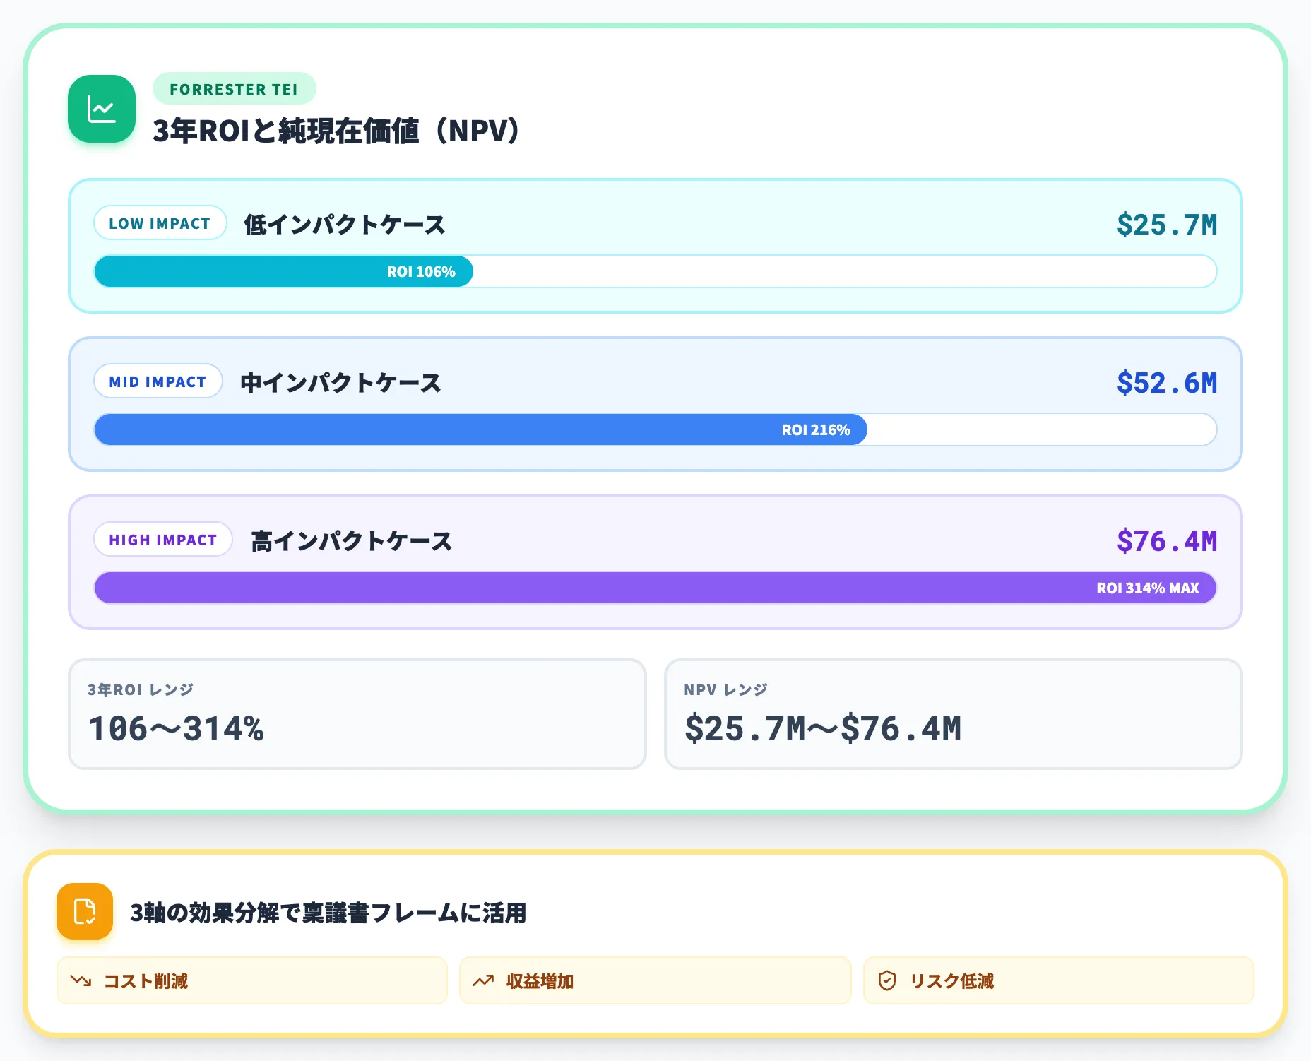
Task: Click the $25.7M NPV value
Action: click(1167, 225)
